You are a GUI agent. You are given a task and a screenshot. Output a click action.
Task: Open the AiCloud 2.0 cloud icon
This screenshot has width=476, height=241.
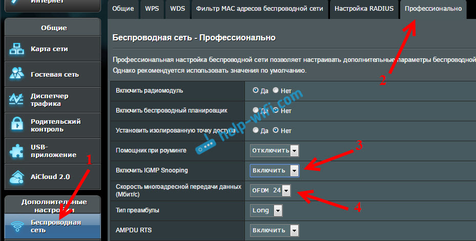point(18,177)
